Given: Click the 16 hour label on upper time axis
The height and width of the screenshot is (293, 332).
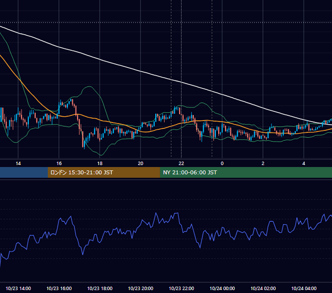Looking at the screenshot, I should coord(59,164).
